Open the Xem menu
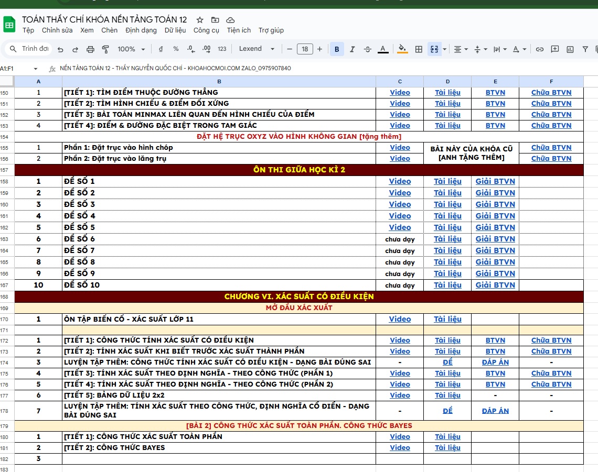 (87, 30)
